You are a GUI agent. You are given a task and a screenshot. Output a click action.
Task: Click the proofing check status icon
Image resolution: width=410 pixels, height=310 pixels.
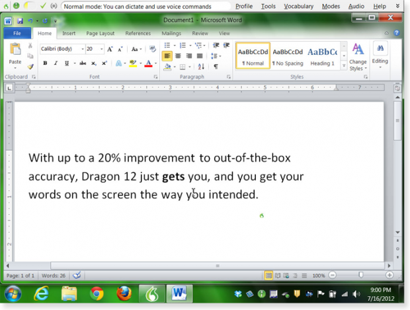pos(77,275)
